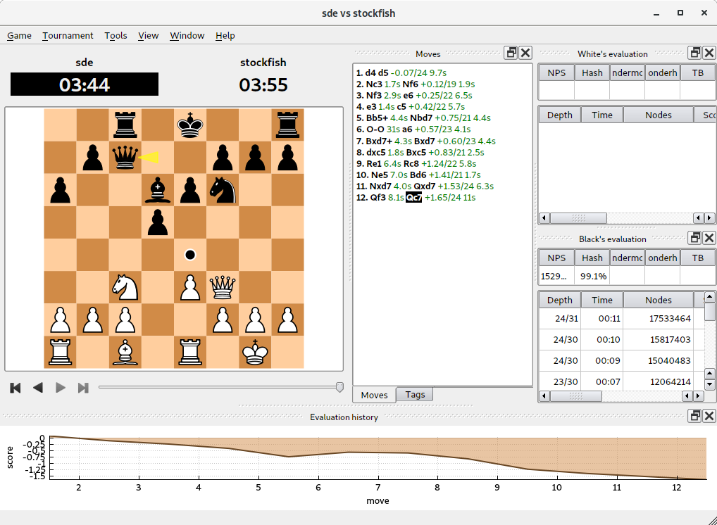
Task: Click the TB header in Black's evaluation
Action: (698, 258)
